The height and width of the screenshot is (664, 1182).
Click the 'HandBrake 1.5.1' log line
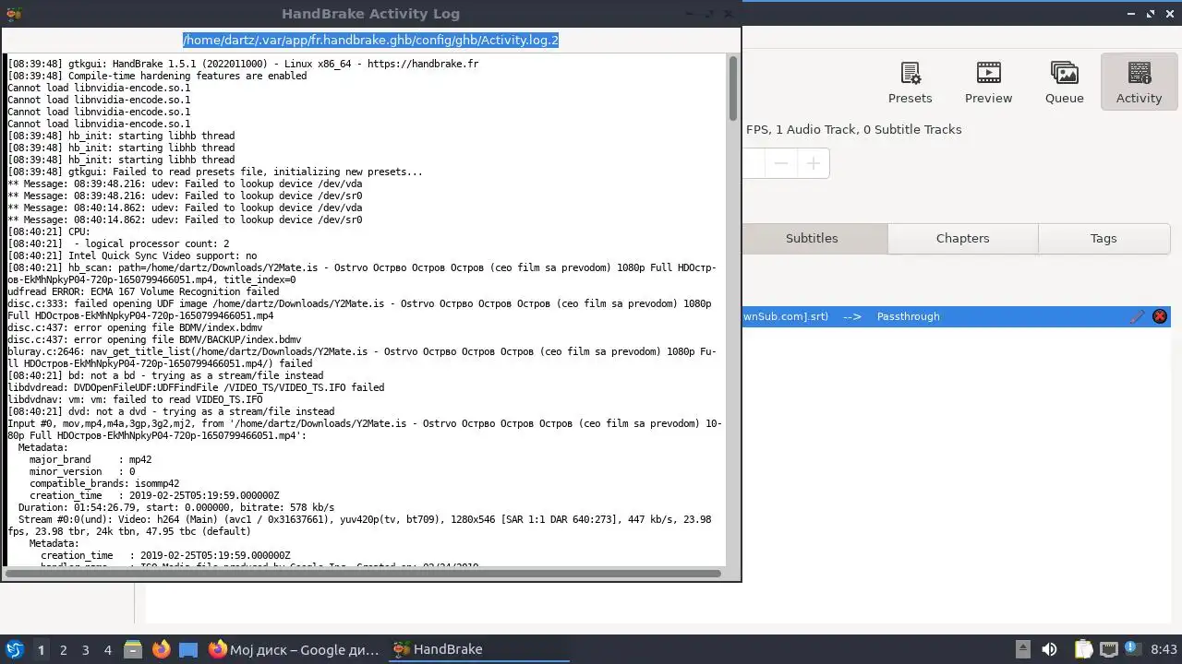click(243, 64)
